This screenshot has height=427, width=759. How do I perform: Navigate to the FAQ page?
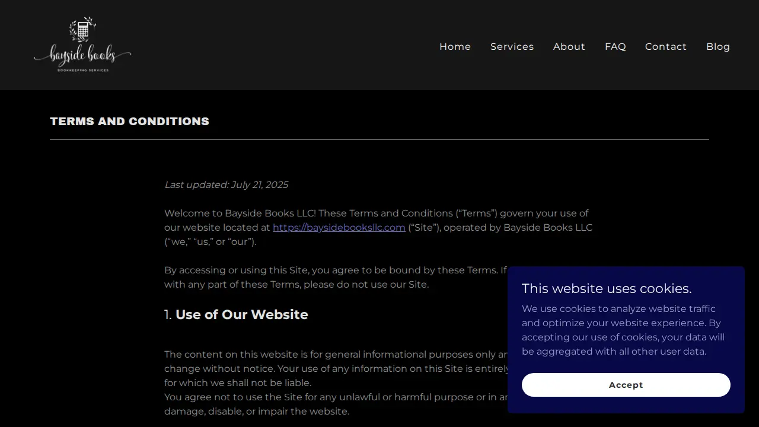click(x=615, y=46)
